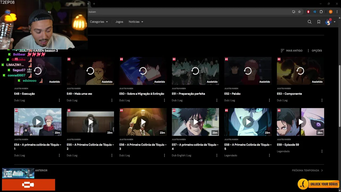This screenshot has width=341, height=192.
Task: Open more options for E51 - Preparação perfeita
Action: click(217, 100)
